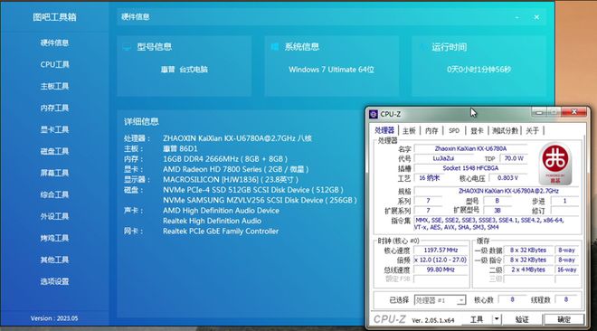Switch to the SPD tab in CPU-Z
597x331 pixels.
pyautogui.click(x=454, y=131)
